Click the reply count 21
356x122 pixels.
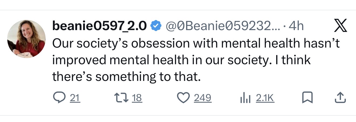(75, 98)
